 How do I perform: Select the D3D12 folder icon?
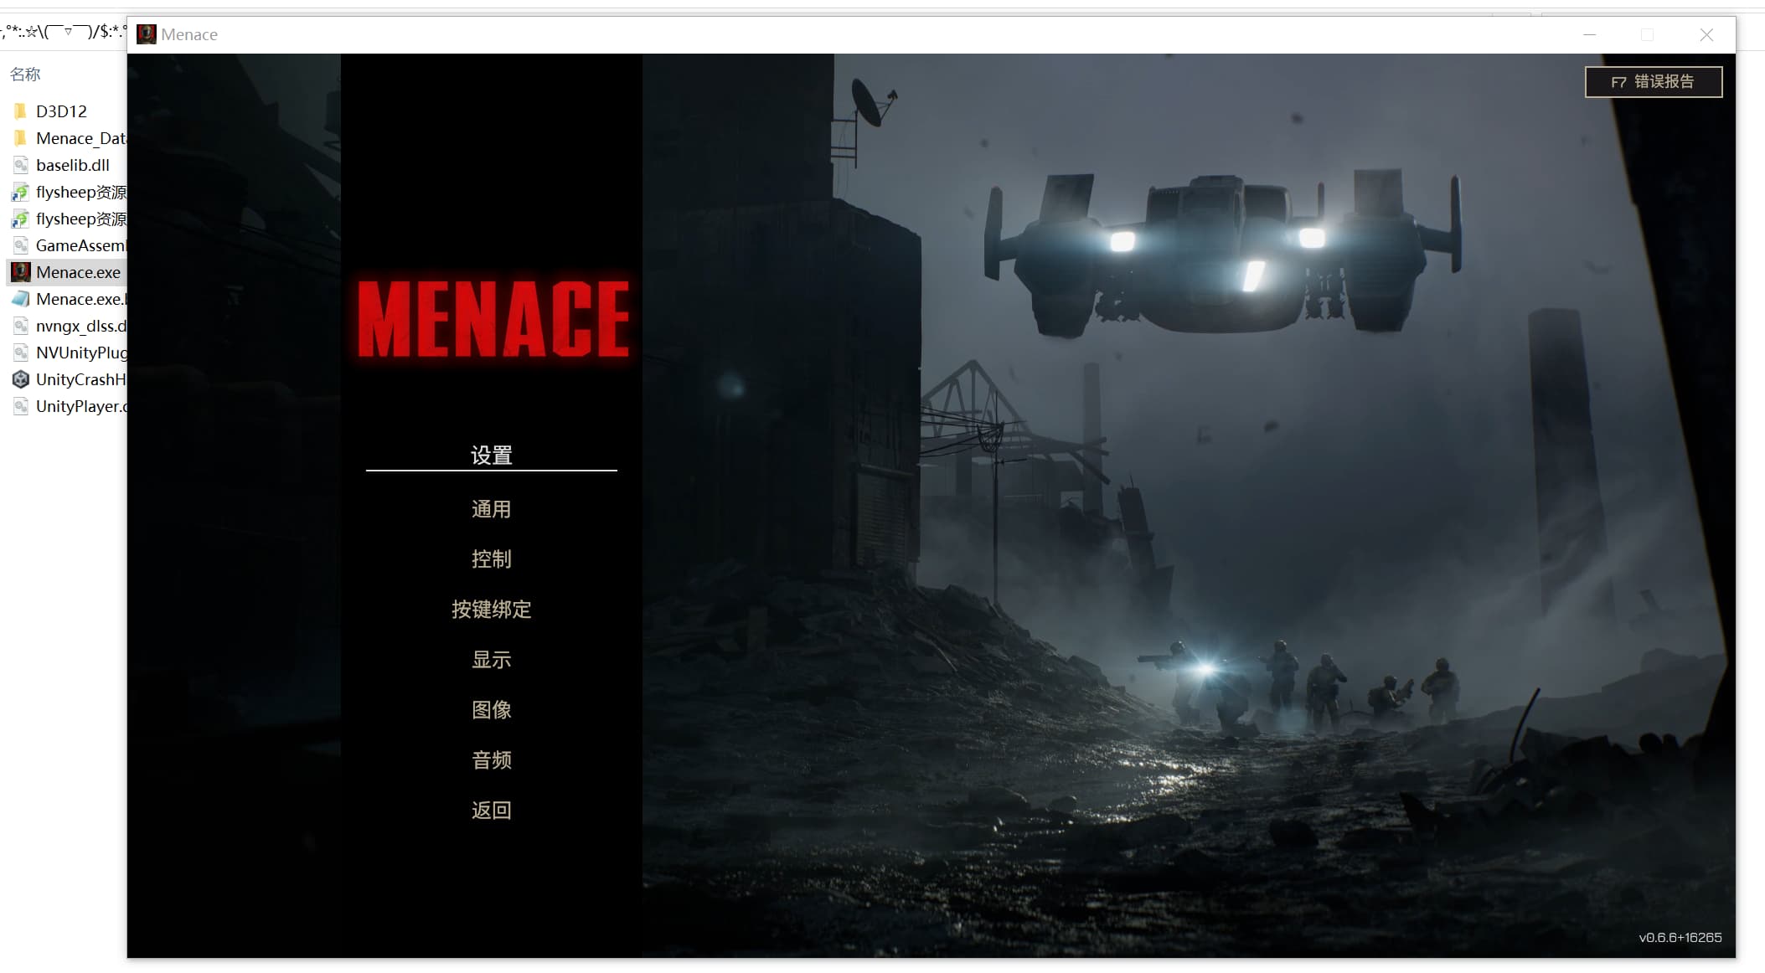pyautogui.click(x=21, y=111)
